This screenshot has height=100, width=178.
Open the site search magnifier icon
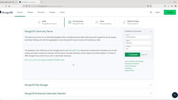[x=151, y=12]
